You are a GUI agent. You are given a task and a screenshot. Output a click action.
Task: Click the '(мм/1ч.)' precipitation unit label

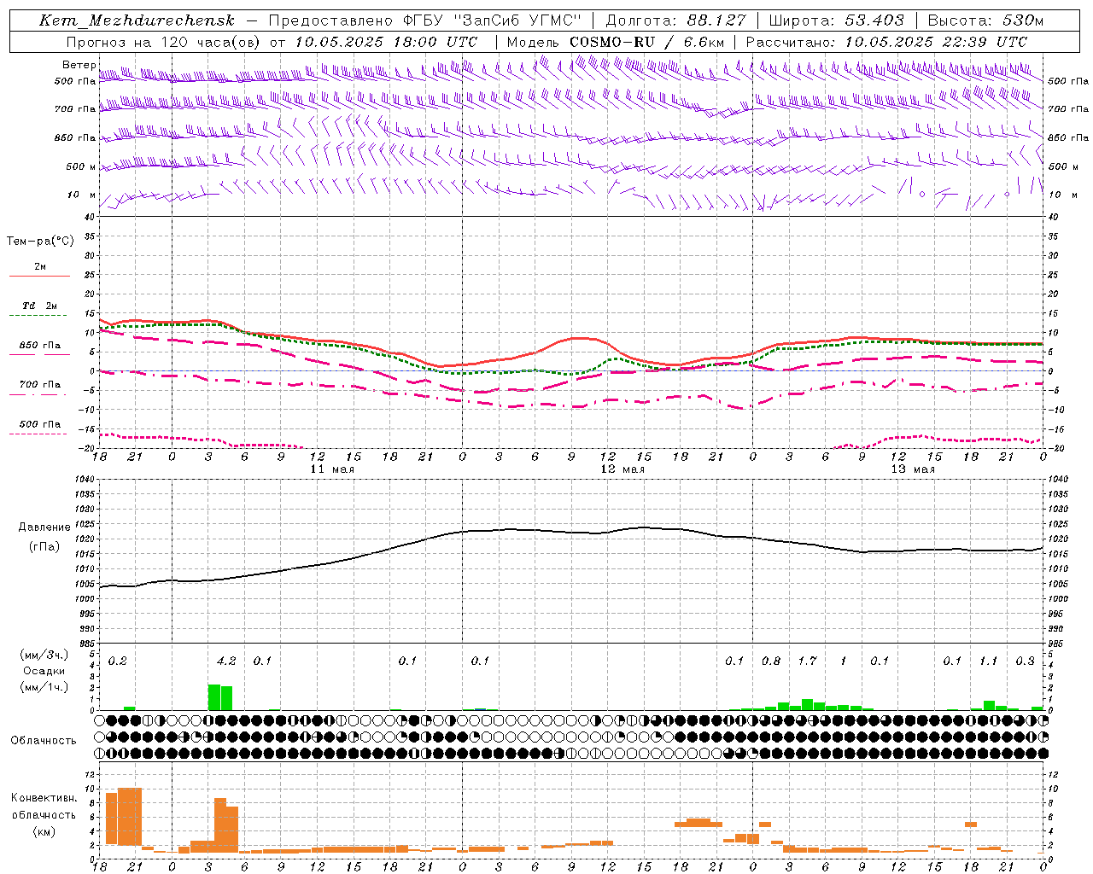pos(44,687)
